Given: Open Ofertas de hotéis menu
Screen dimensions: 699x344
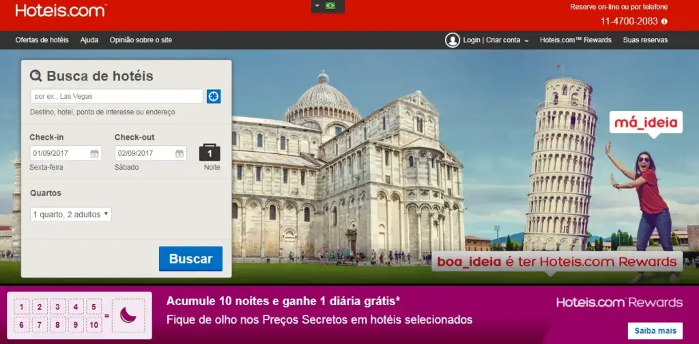Looking at the screenshot, I should [42, 40].
